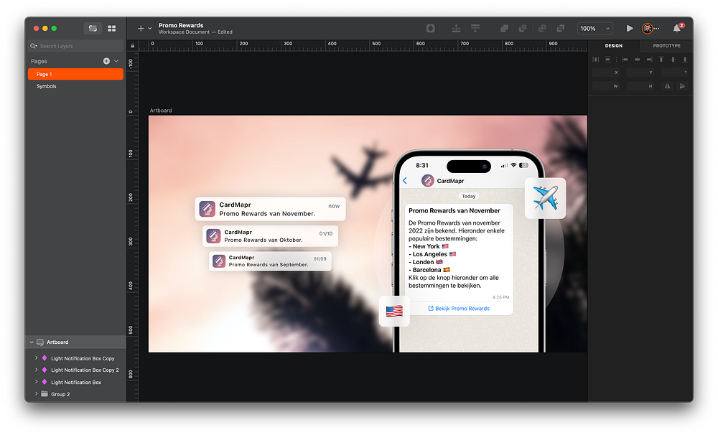This screenshot has width=718, height=435.
Task: Click the W width field
Action: (606, 86)
